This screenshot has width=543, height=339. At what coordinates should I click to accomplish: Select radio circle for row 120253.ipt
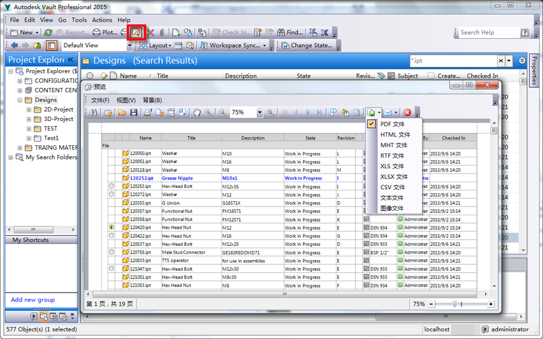tap(111, 186)
